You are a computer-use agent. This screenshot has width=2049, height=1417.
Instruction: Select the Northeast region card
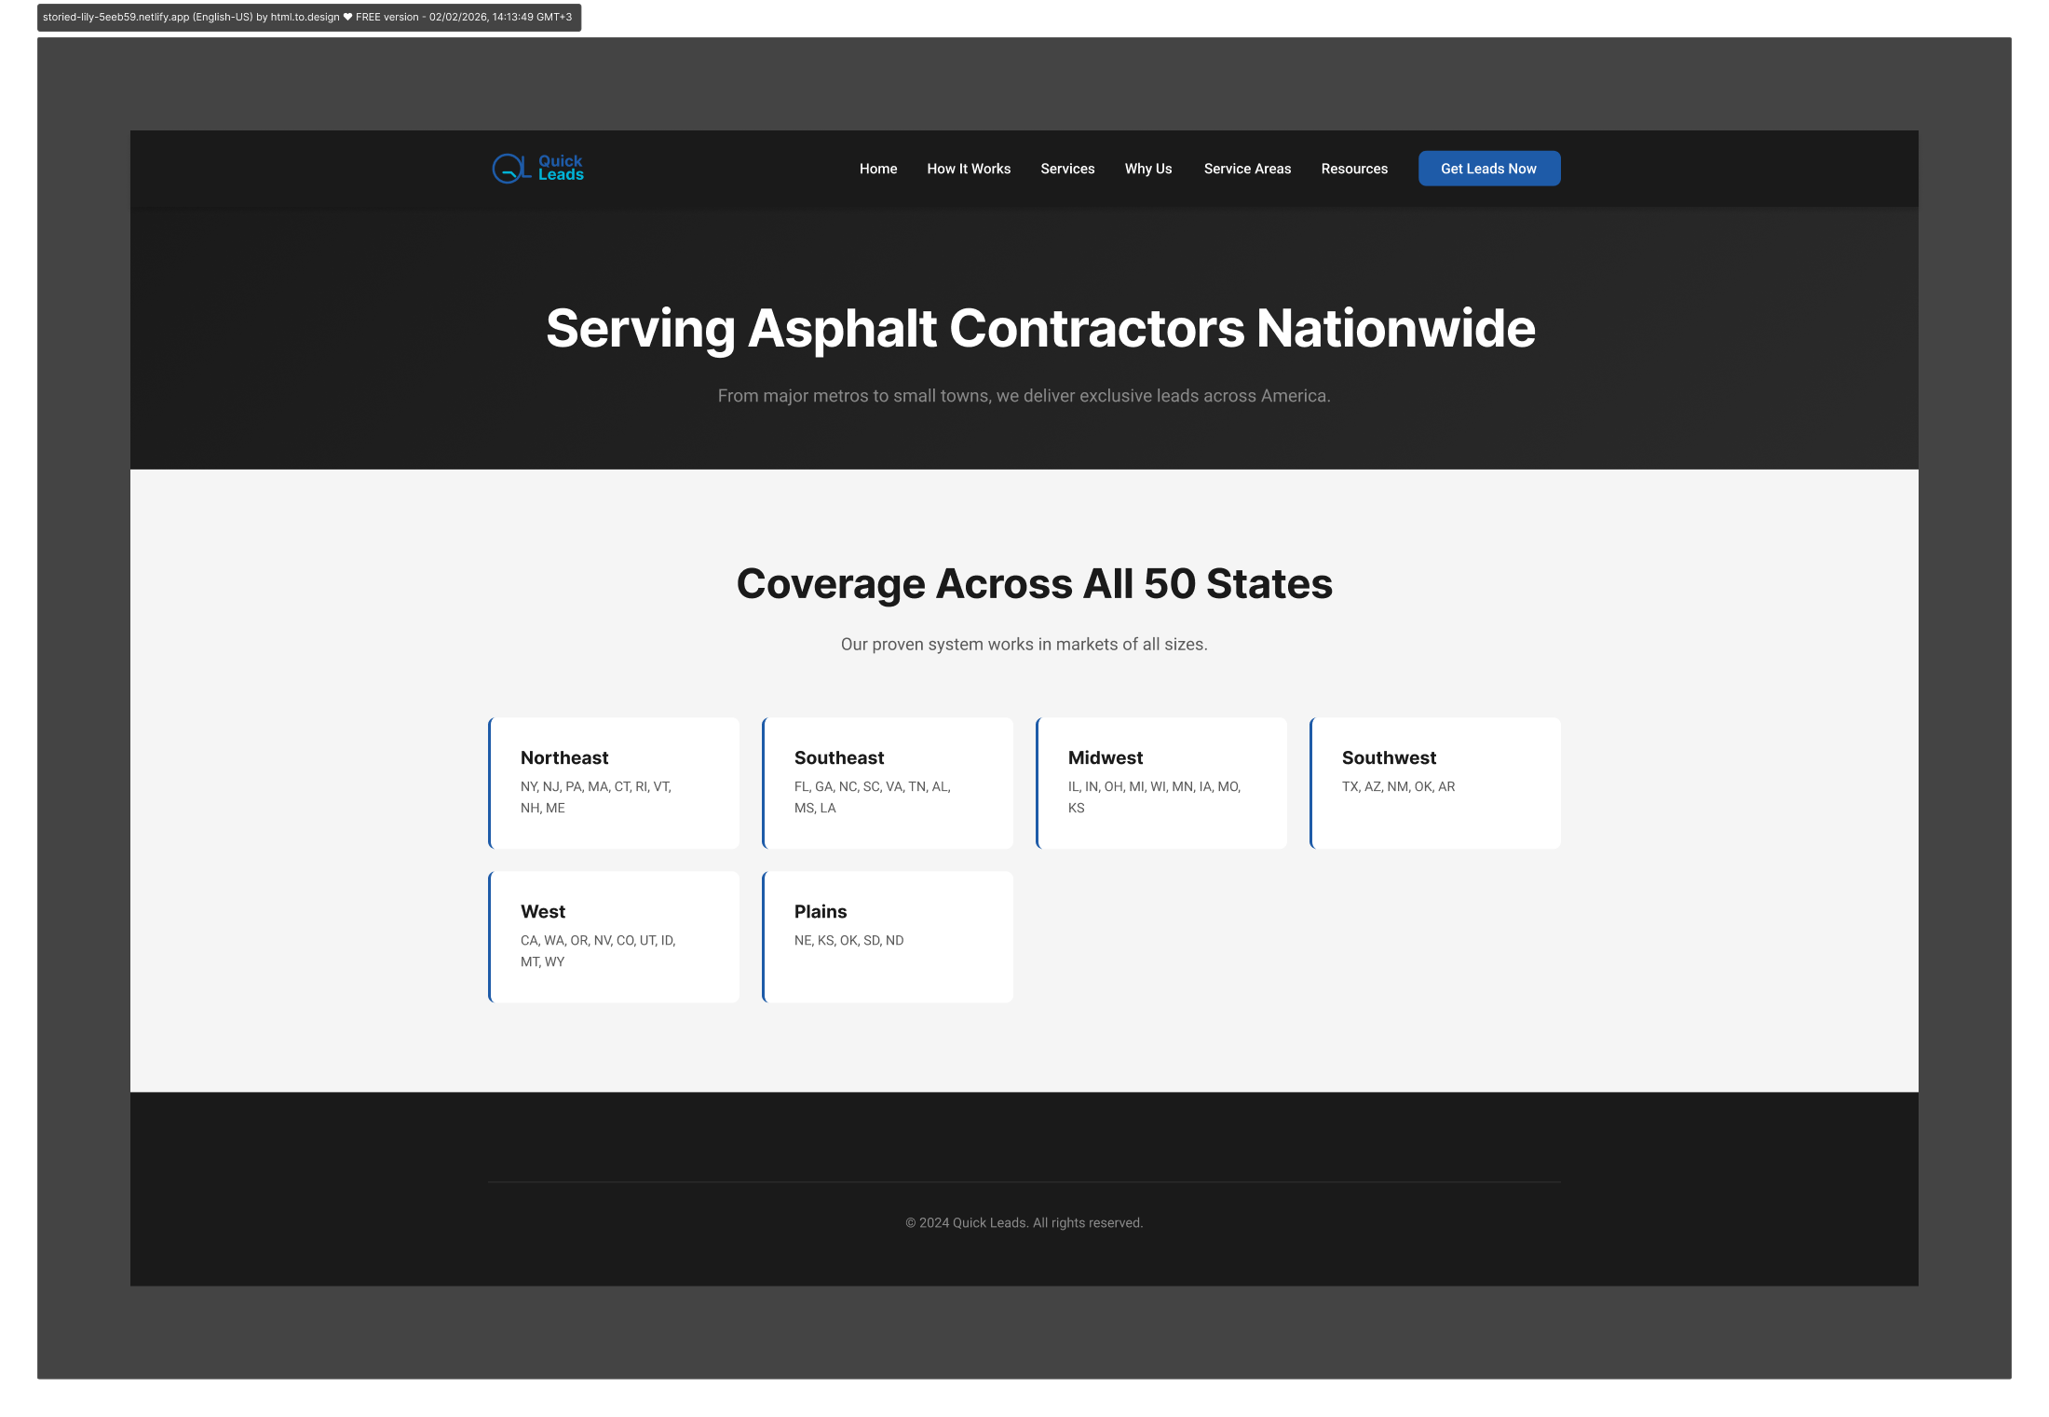pyautogui.click(x=614, y=783)
